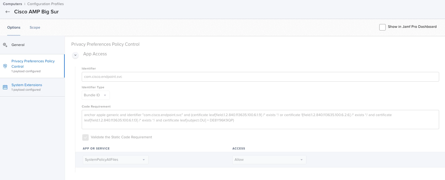Select Privacy Preferences Policy Control payload
Image resolution: width=445 pixels, height=180 pixels.
click(32, 66)
